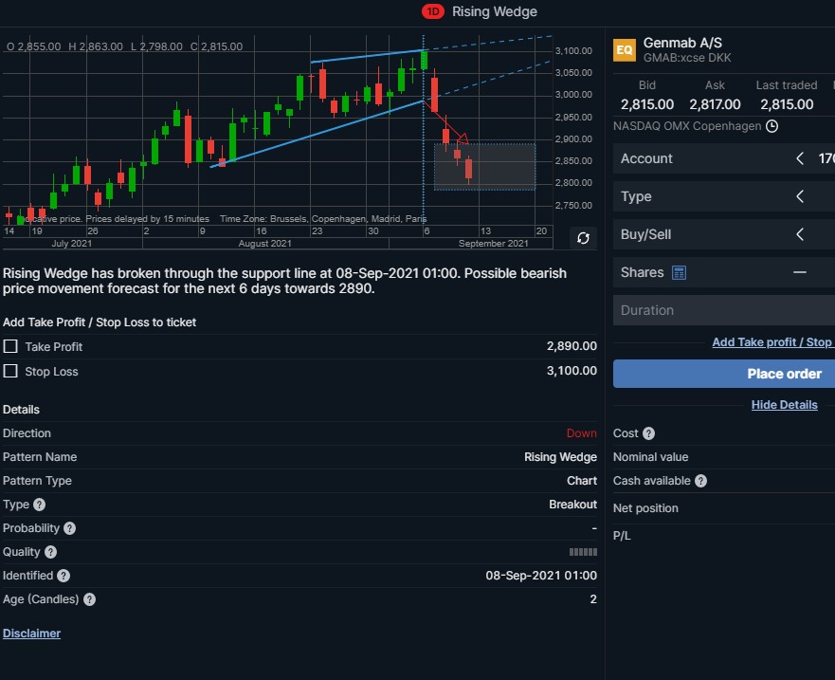The height and width of the screenshot is (680, 835).
Task: Click the exchange clock icon
Action: click(771, 126)
